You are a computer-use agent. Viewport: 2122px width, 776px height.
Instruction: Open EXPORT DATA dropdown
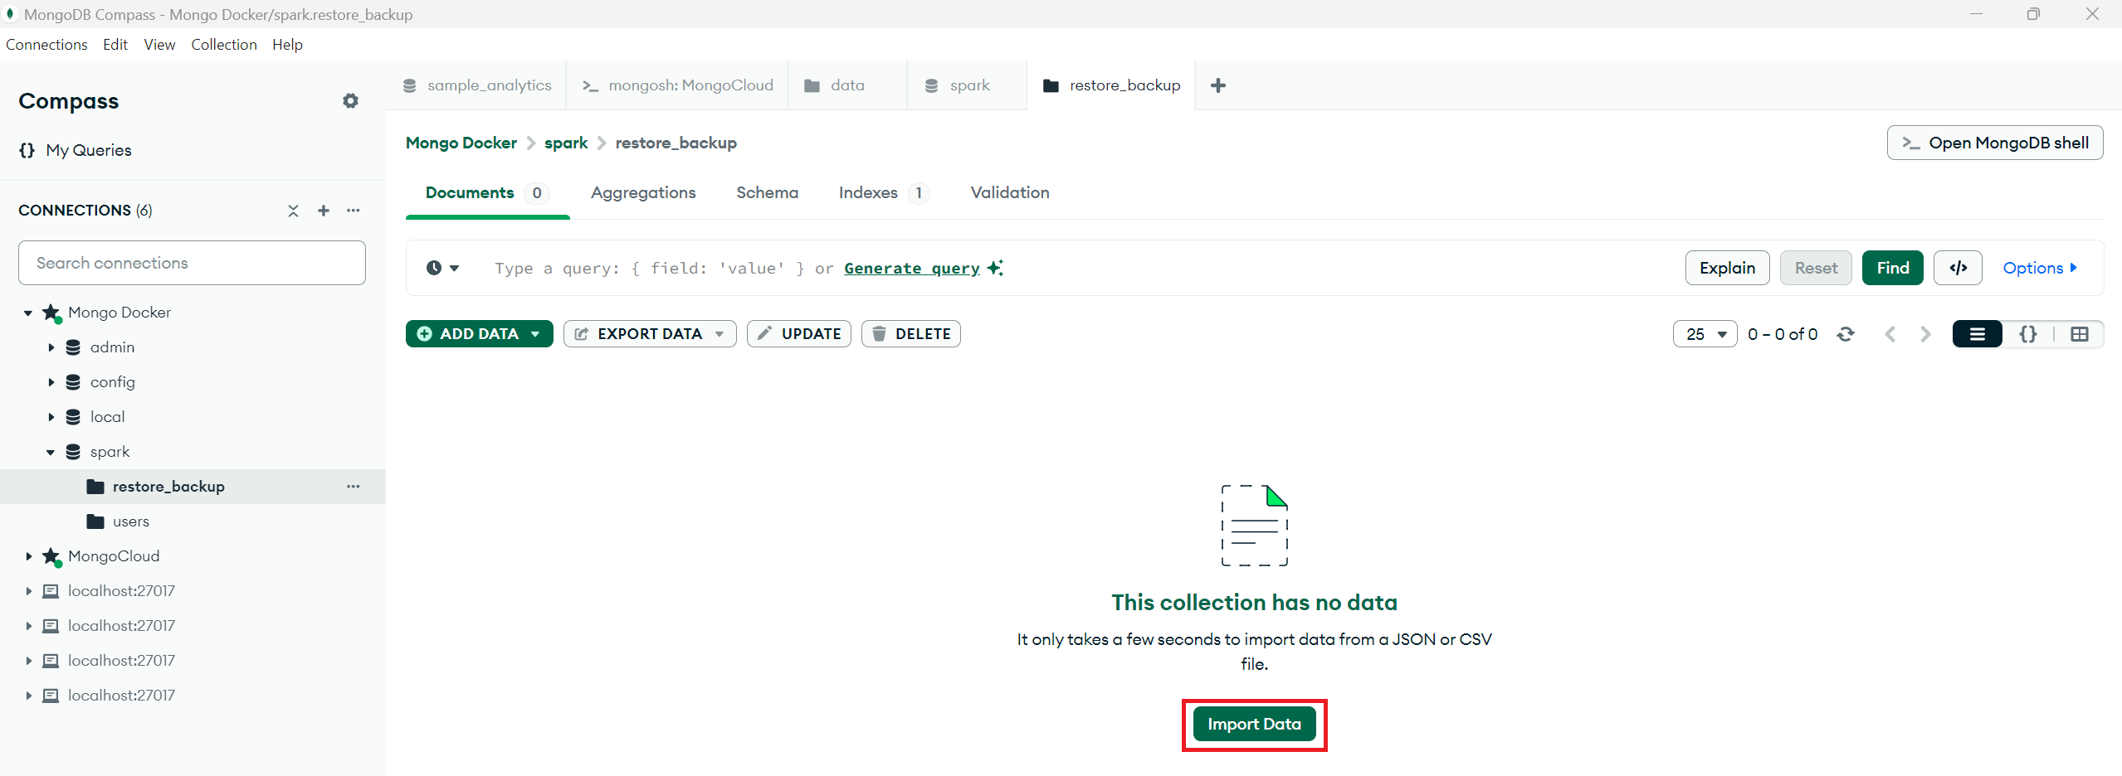pyautogui.click(x=650, y=334)
